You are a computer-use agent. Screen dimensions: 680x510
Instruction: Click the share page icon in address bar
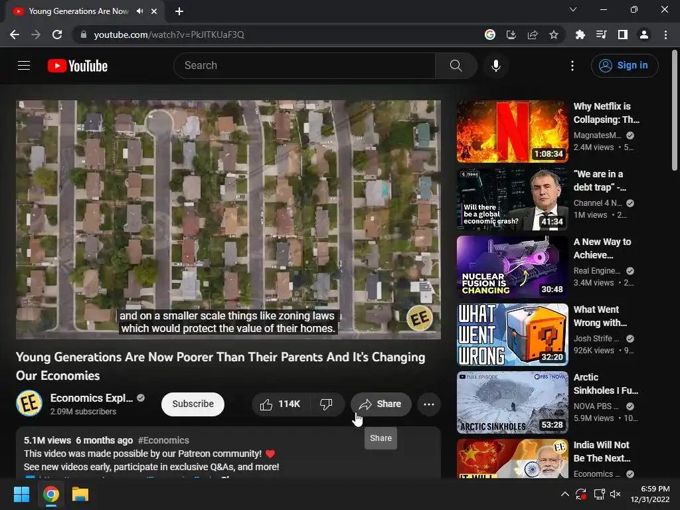(x=533, y=35)
